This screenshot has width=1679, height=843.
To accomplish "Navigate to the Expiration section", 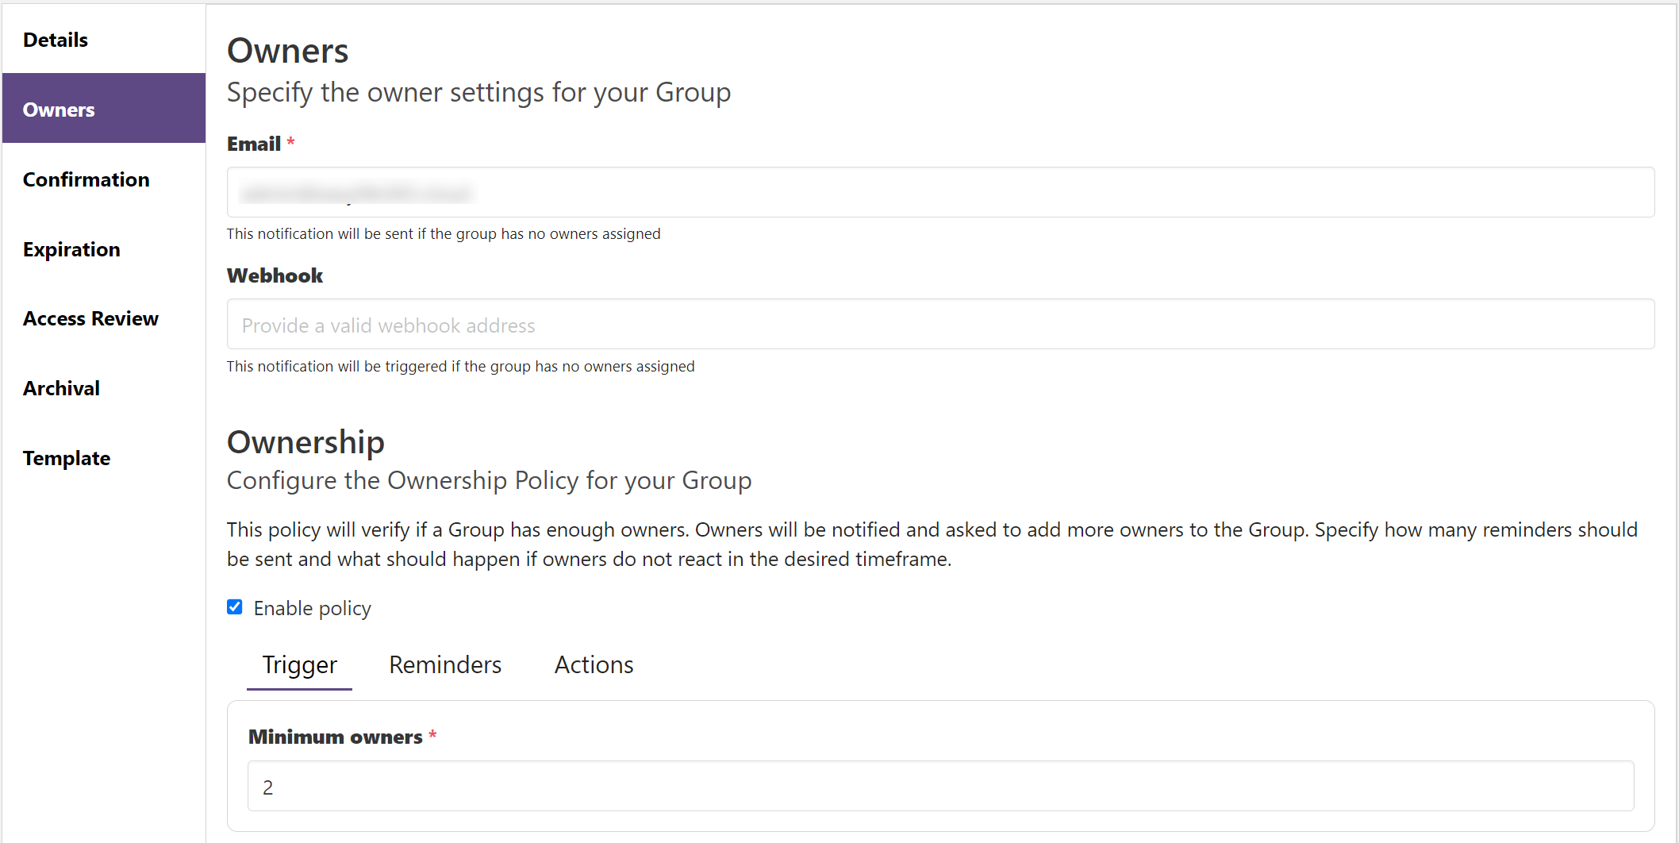I will pyautogui.click(x=71, y=248).
